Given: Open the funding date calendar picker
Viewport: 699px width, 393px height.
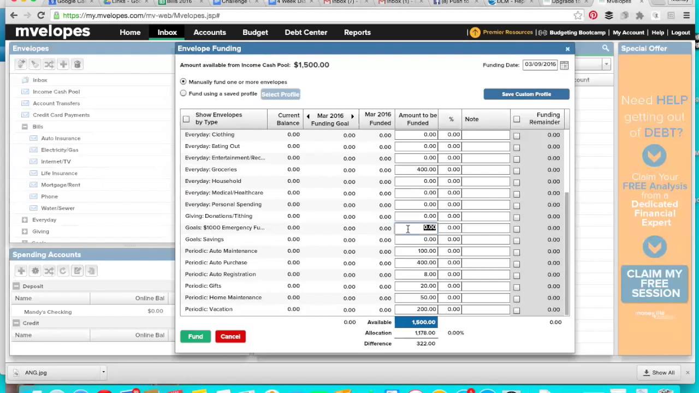Looking at the screenshot, I should click(x=564, y=65).
